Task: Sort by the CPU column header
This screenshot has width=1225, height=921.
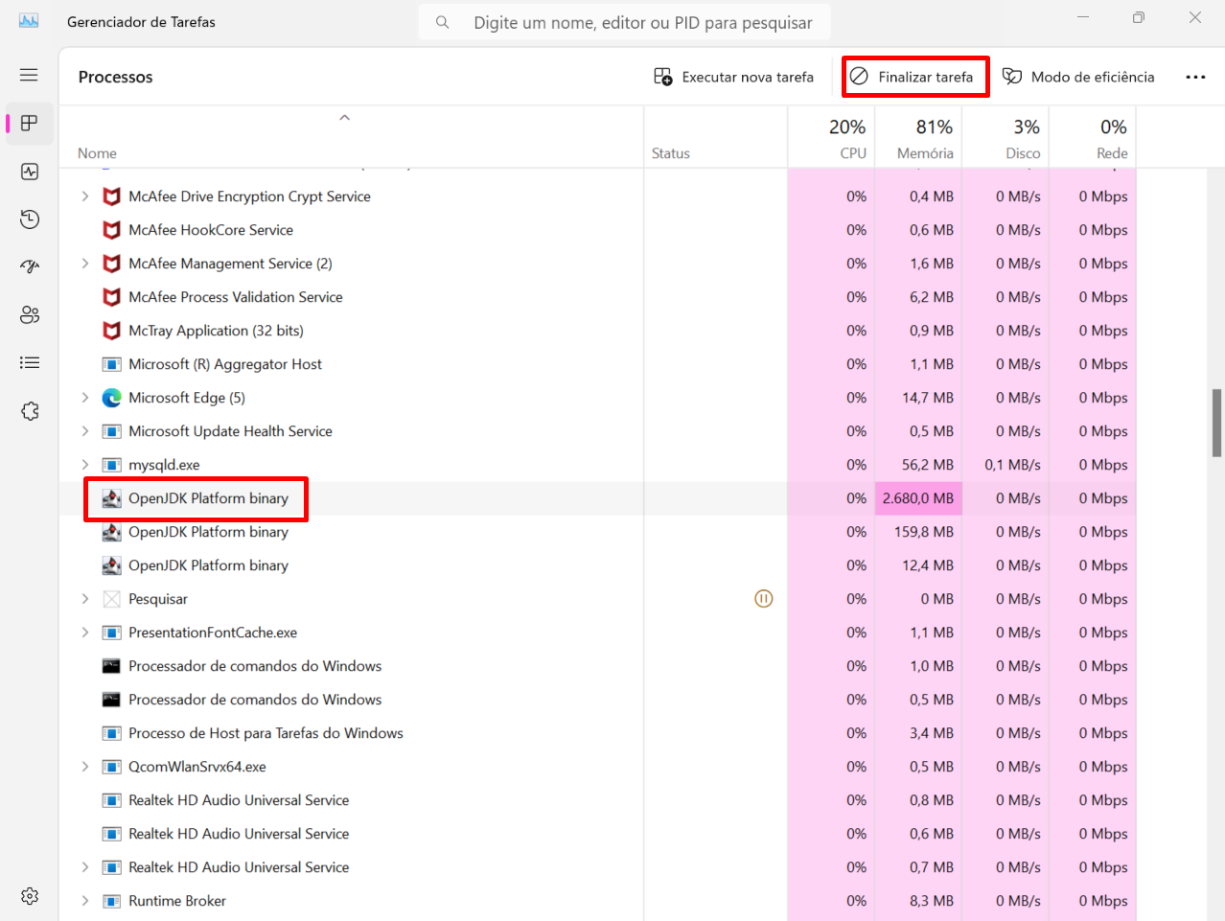Action: pyautogui.click(x=831, y=137)
